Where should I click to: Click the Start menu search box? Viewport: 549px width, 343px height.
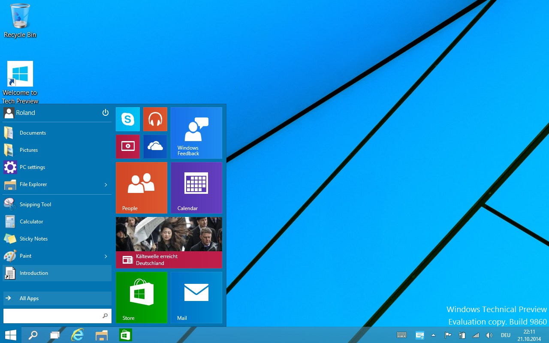(51, 316)
